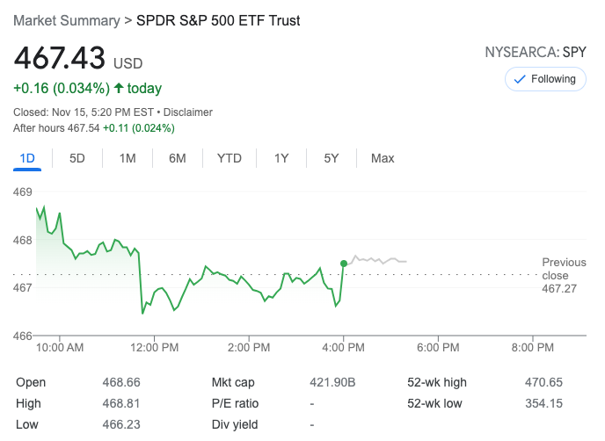Click the 467.43 price value
This screenshot has height=441, width=605.
(x=59, y=60)
